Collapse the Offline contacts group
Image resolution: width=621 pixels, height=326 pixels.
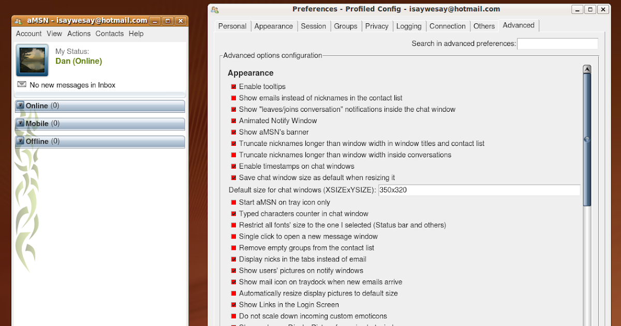click(21, 141)
